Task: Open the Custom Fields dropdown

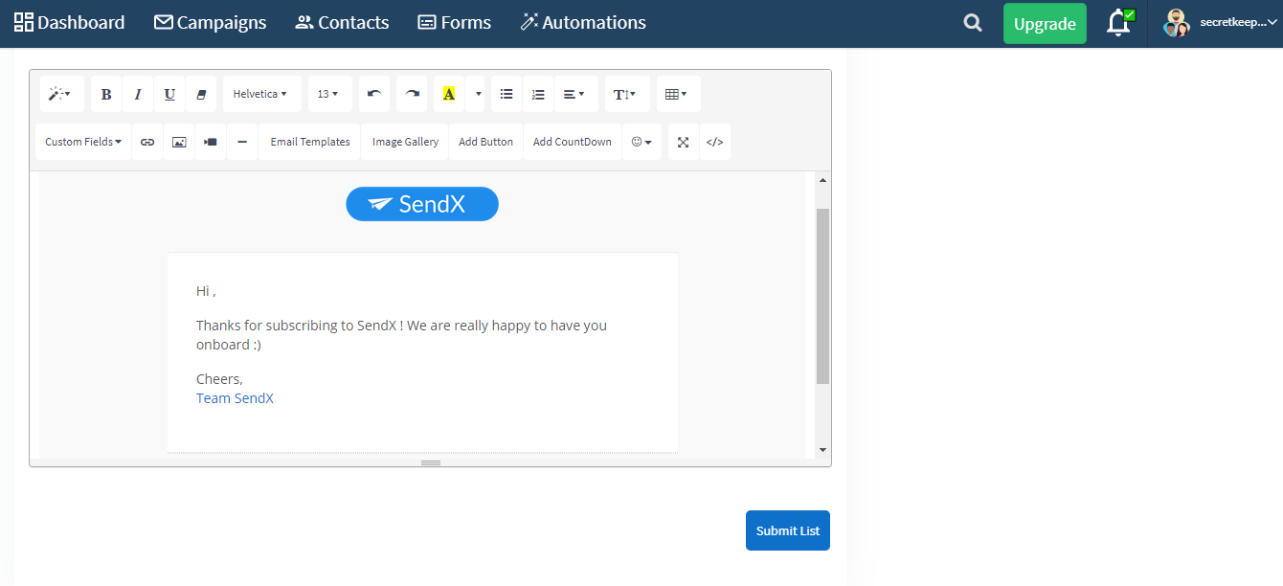Action: pos(83,142)
